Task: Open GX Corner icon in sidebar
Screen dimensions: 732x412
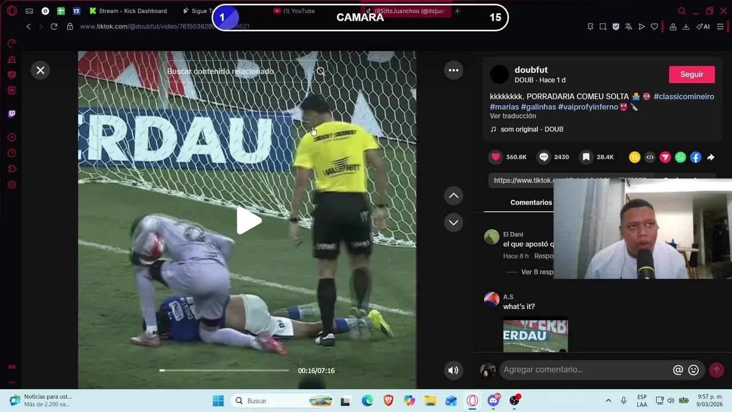Action: click(x=12, y=367)
